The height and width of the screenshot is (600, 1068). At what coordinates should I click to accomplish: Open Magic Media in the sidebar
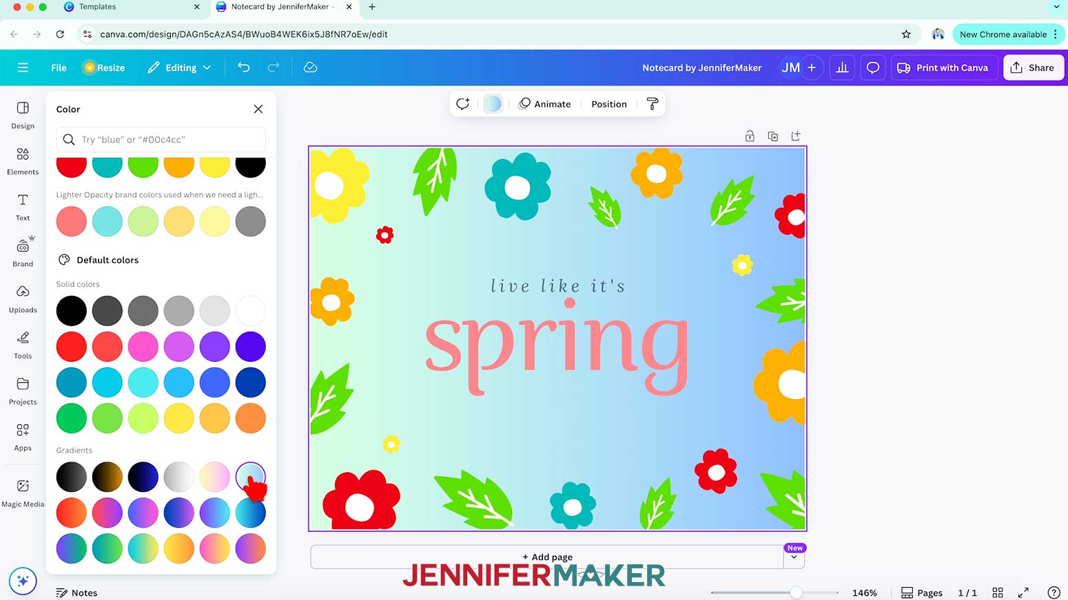pos(23,493)
